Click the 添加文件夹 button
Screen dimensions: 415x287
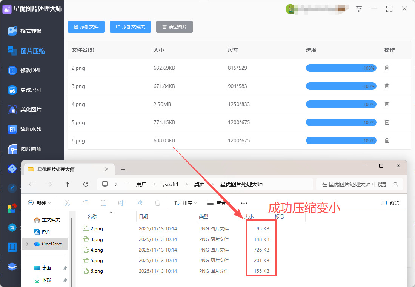(x=130, y=27)
